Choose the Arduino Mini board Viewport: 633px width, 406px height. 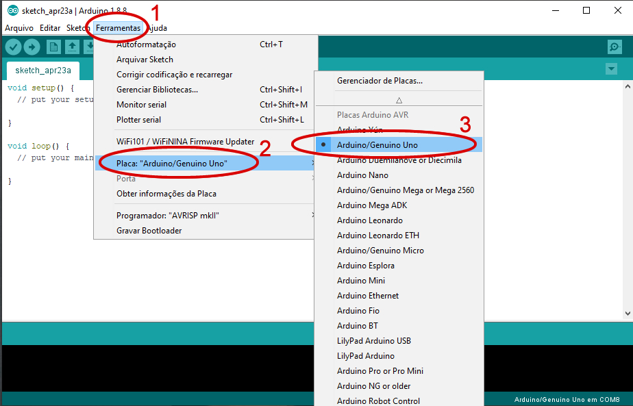[399, 281]
